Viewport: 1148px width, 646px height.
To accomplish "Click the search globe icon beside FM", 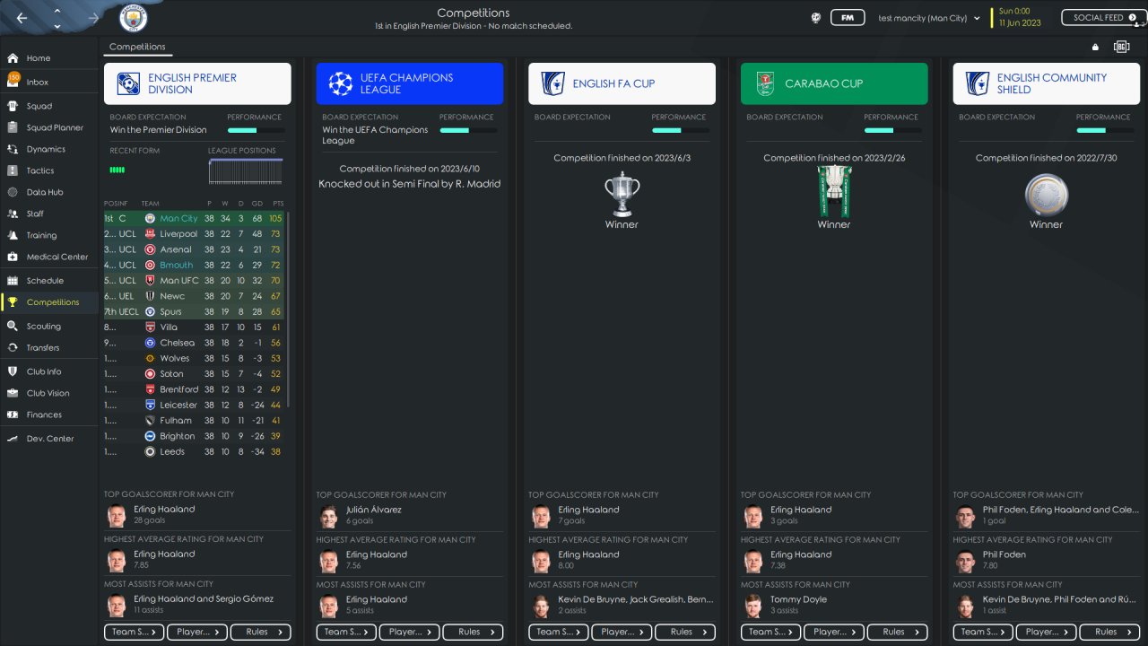I will coord(816,18).
